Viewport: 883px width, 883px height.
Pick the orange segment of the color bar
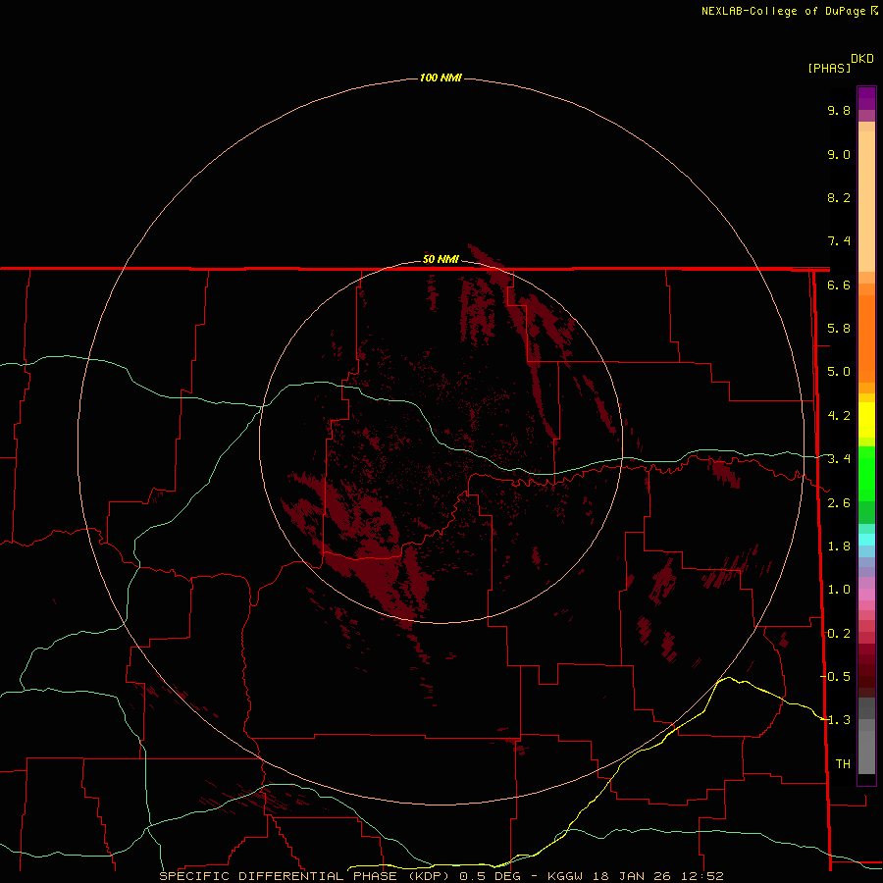pos(866,338)
